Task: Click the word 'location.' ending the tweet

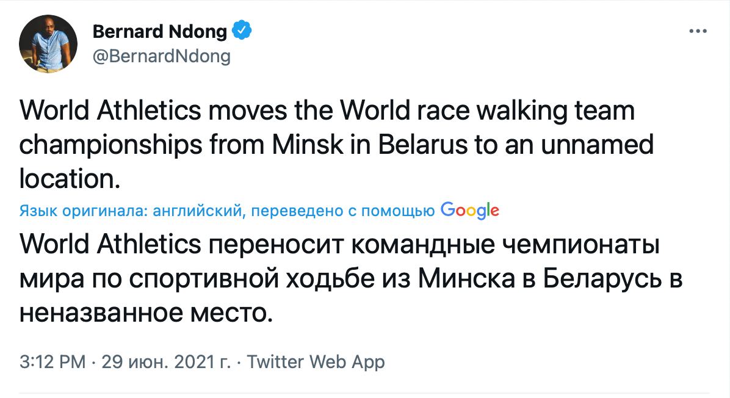Action: (x=67, y=178)
